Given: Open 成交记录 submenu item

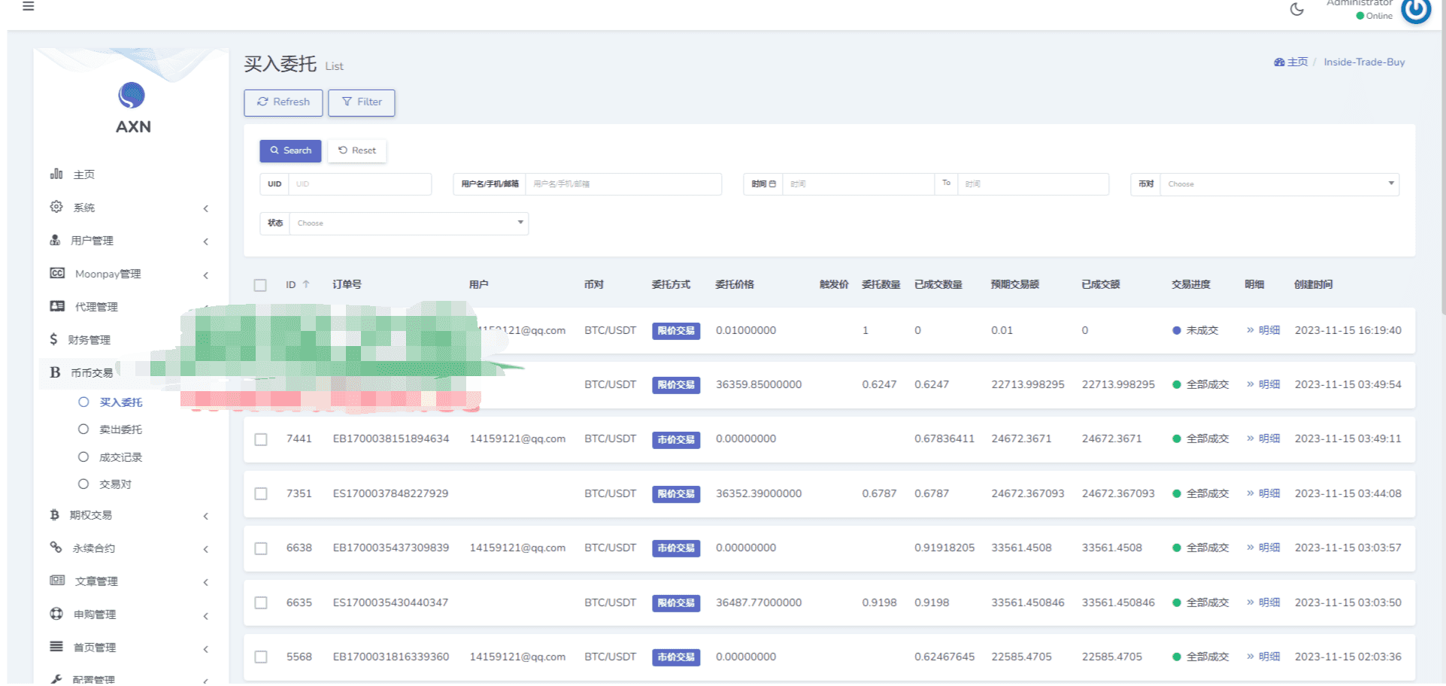Looking at the screenshot, I should click(120, 457).
